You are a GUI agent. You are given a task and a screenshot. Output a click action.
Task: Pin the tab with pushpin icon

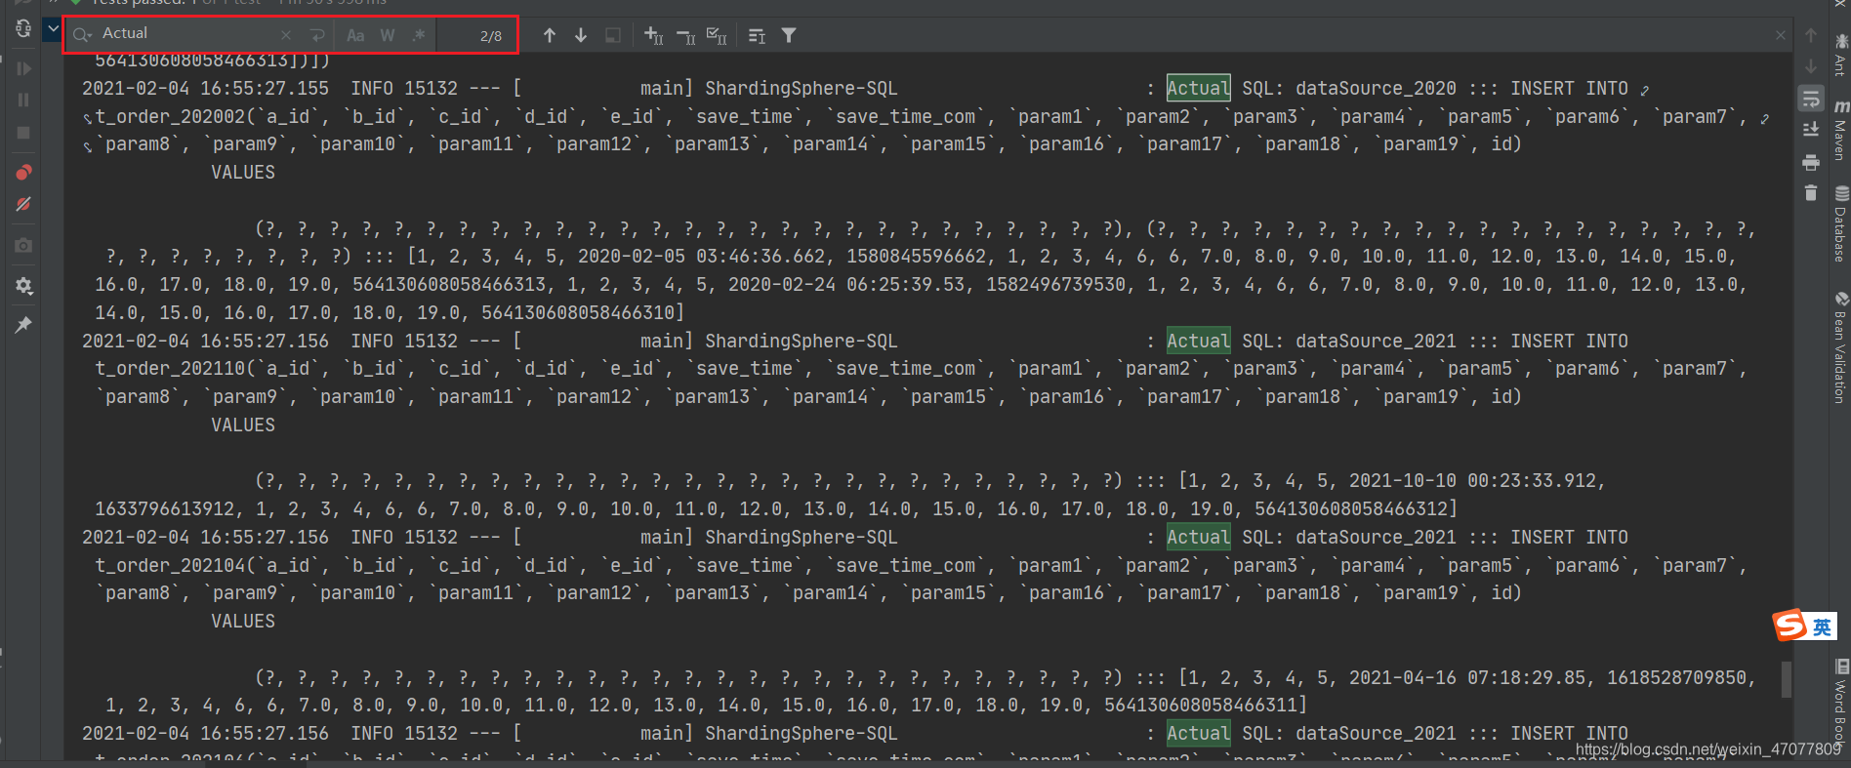tap(23, 325)
